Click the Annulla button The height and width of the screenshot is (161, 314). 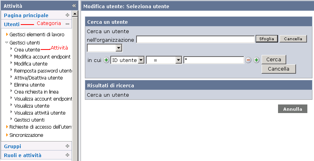pos(292,109)
